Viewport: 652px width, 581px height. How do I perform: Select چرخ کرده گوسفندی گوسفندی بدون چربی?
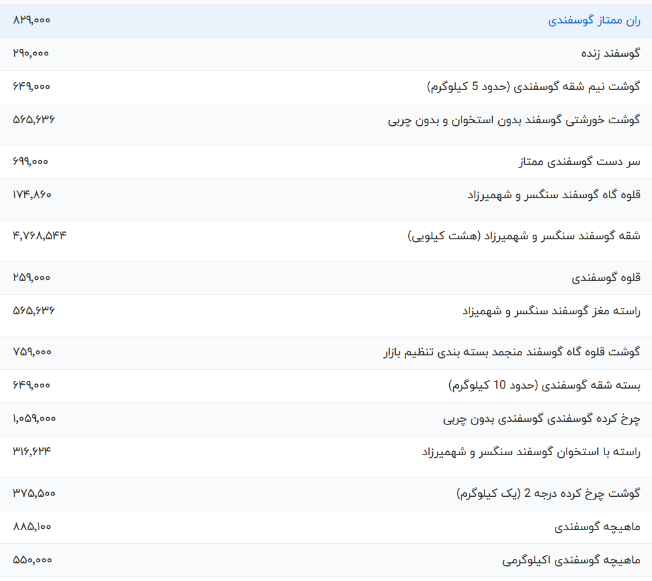tap(541, 419)
